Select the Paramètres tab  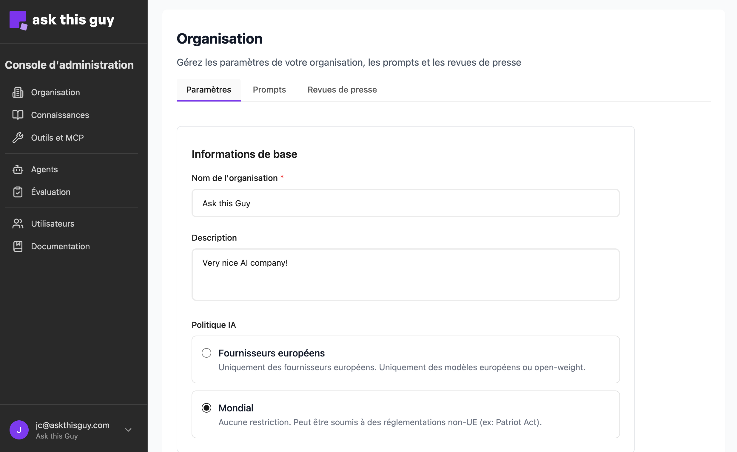(x=209, y=90)
